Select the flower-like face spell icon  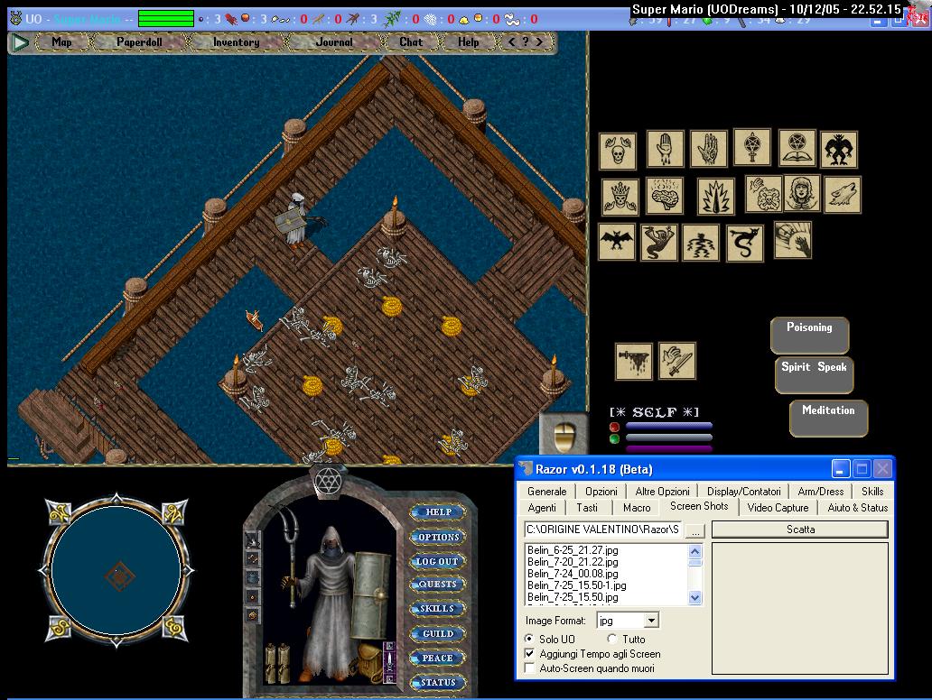tap(764, 194)
